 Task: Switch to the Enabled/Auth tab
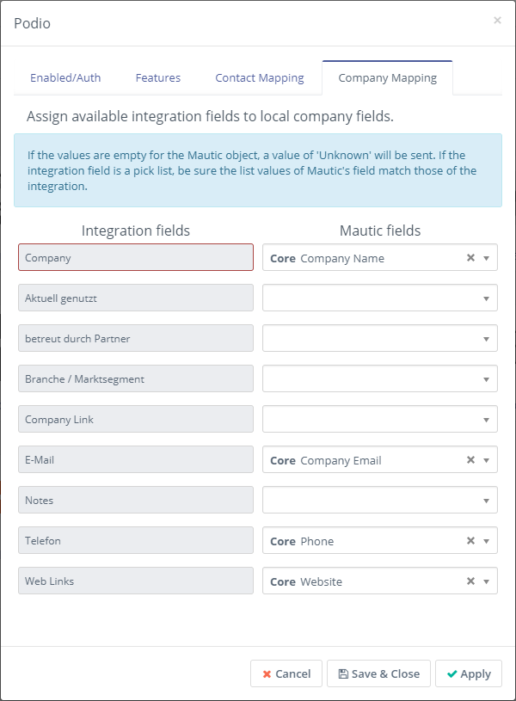click(65, 77)
